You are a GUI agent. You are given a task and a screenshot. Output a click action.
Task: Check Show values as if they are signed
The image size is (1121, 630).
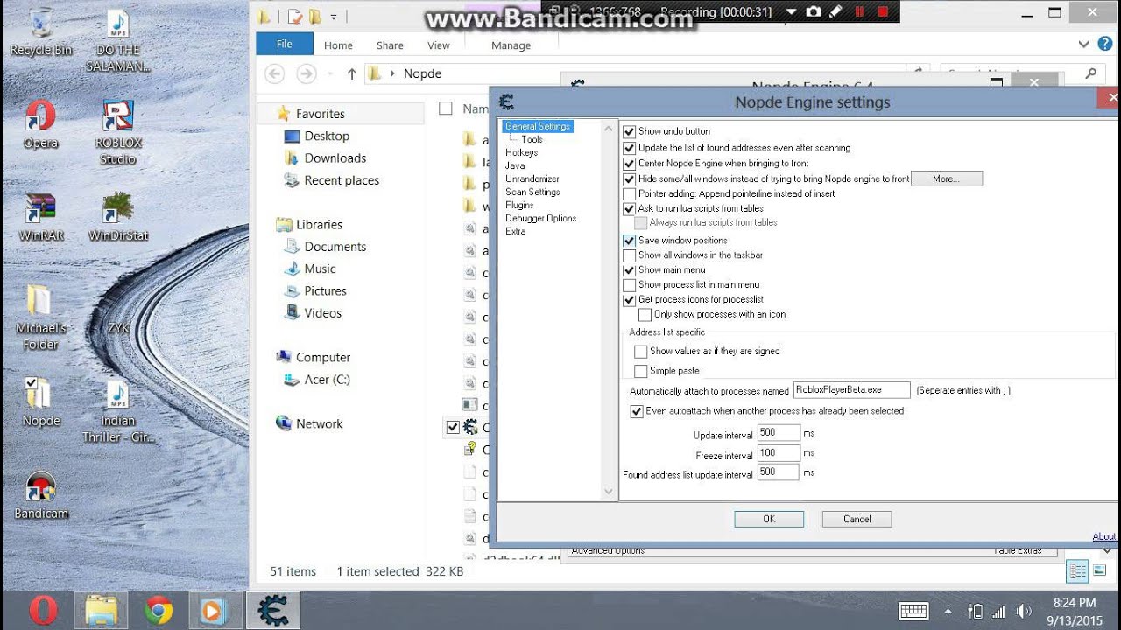tap(640, 351)
